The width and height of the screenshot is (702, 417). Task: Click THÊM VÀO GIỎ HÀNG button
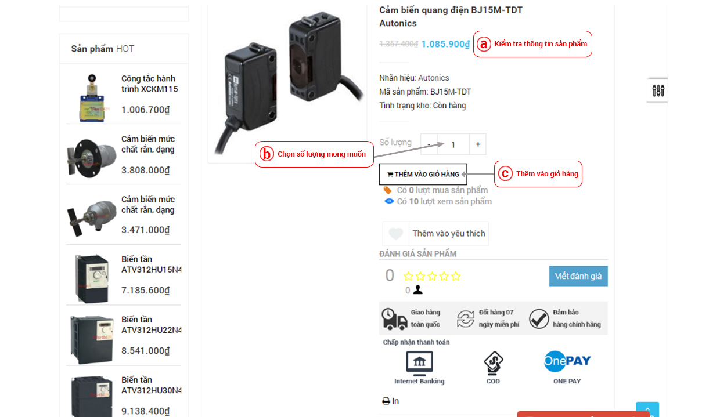pyautogui.click(x=423, y=174)
